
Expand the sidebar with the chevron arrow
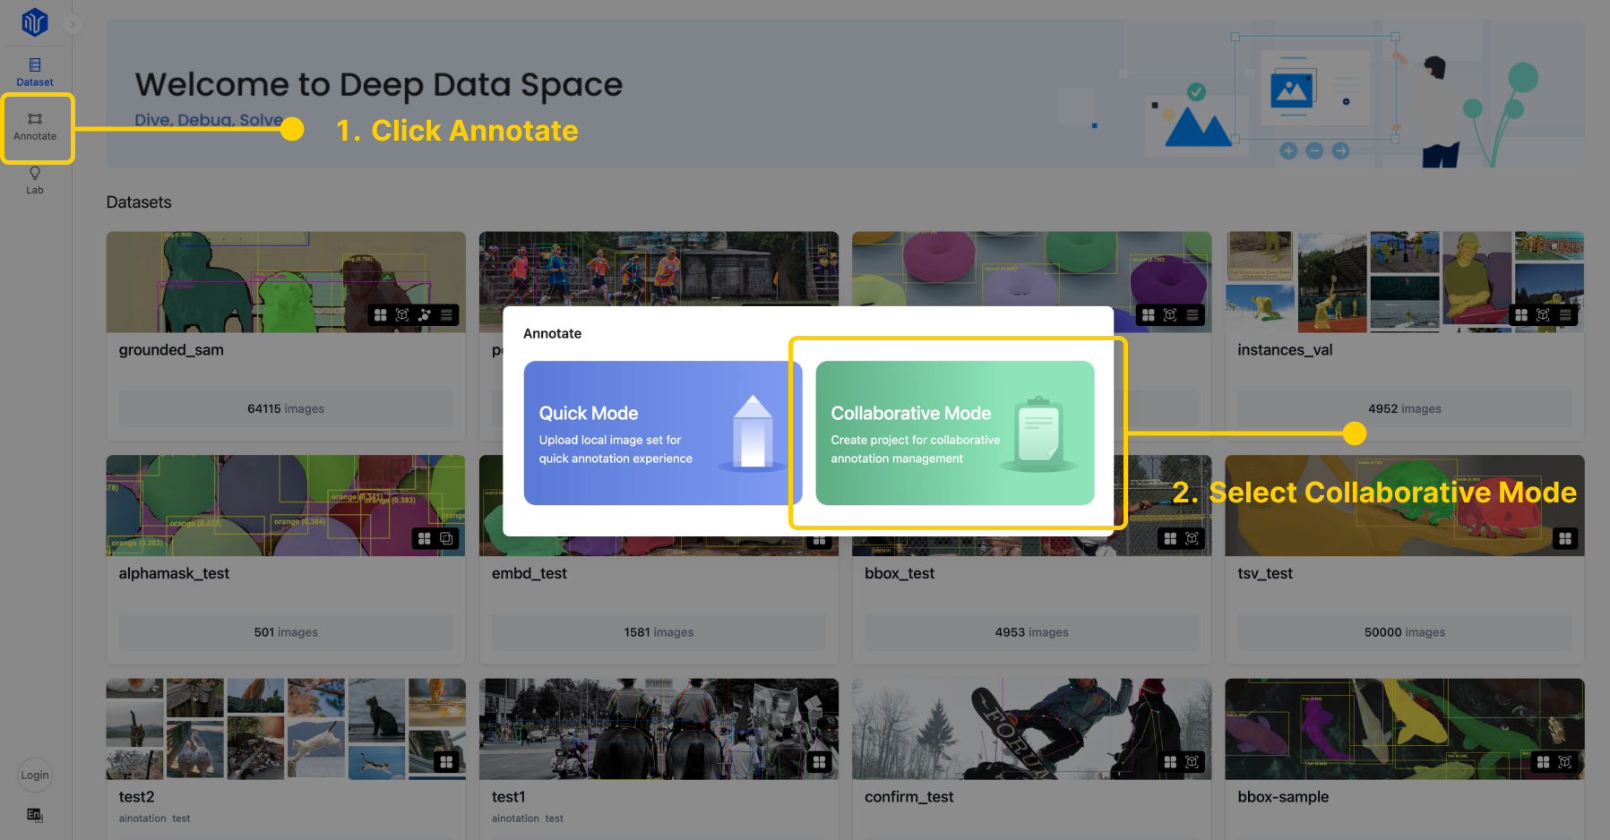click(x=73, y=24)
